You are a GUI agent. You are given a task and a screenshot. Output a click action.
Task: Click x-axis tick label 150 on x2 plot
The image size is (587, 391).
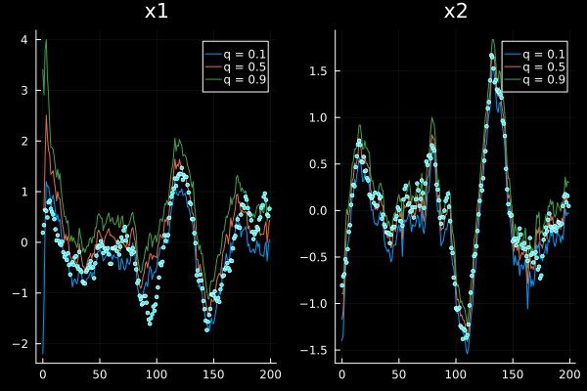click(513, 373)
